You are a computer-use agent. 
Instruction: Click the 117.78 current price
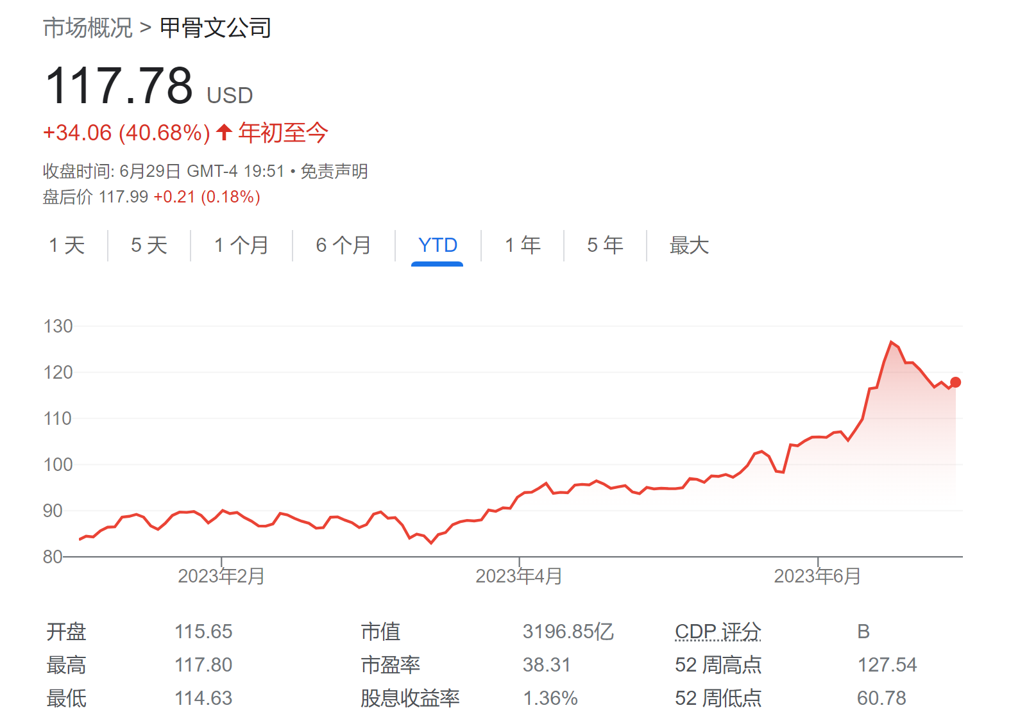(x=119, y=85)
